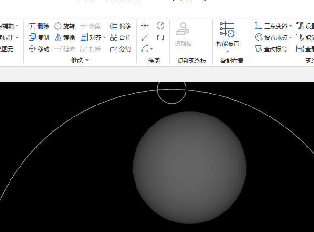Click the 复制 copy tool
The image size is (314, 232).
click(39, 37)
